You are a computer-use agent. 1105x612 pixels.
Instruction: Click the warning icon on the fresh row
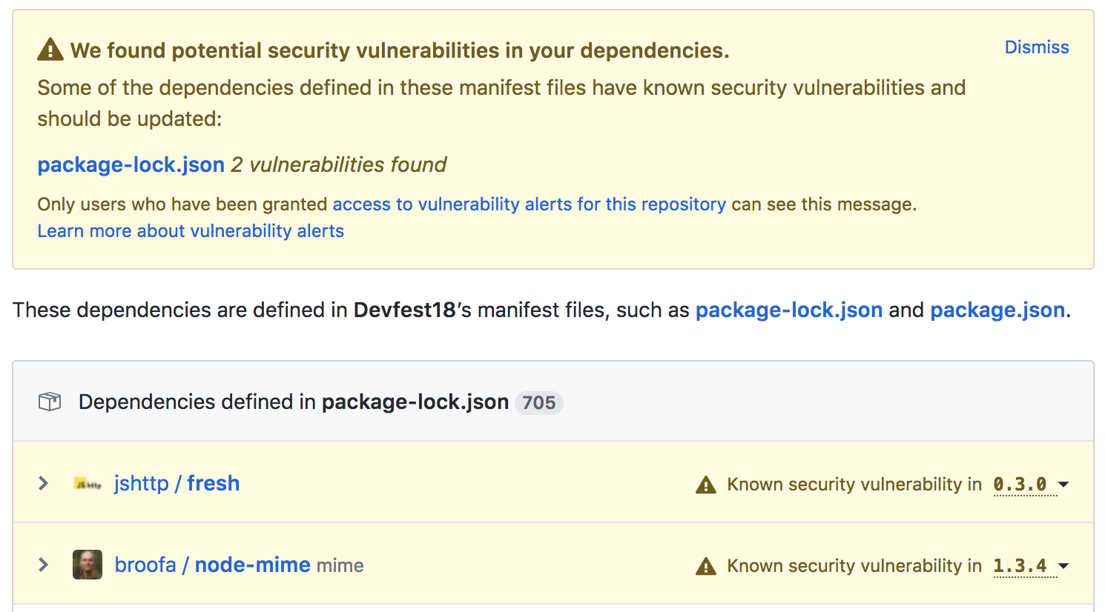706,485
